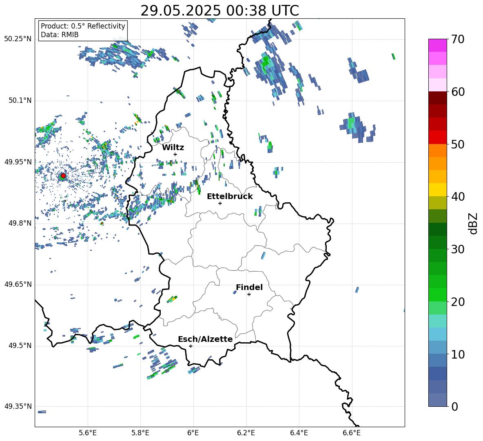Click the 49.5°N latitude label
483x441 pixels.
pyautogui.click(x=20, y=346)
